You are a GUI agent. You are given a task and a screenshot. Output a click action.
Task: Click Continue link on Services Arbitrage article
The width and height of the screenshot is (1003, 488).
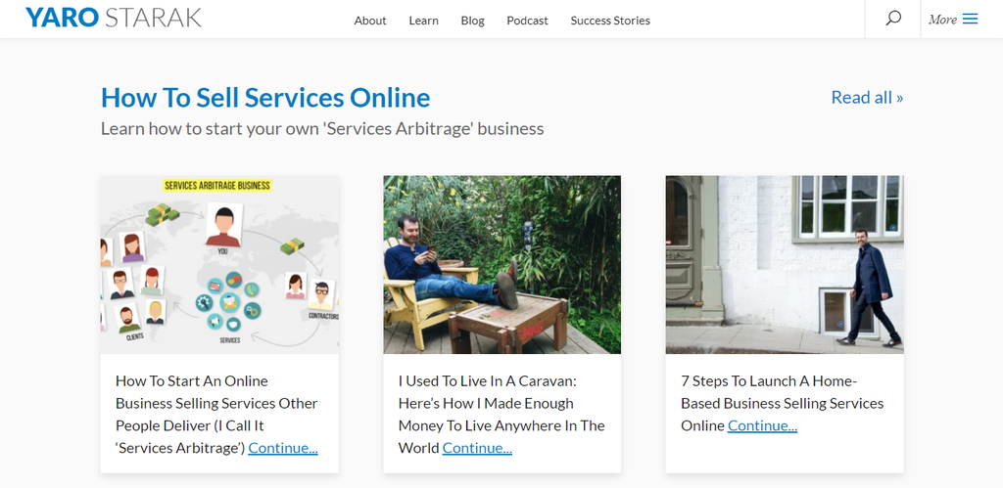point(283,448)
